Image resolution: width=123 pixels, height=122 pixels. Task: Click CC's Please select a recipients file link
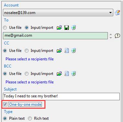(x=30, y=59)
